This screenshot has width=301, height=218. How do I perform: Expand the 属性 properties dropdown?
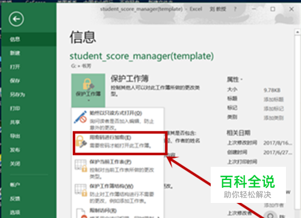point(235,79)
